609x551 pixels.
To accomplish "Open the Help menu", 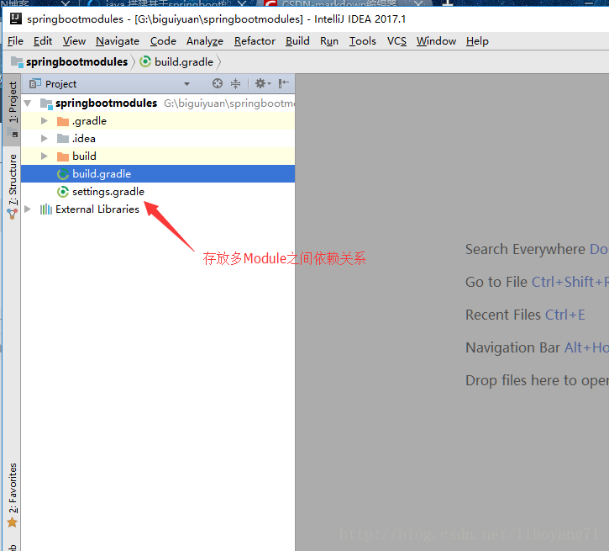I will click(477, 41).
